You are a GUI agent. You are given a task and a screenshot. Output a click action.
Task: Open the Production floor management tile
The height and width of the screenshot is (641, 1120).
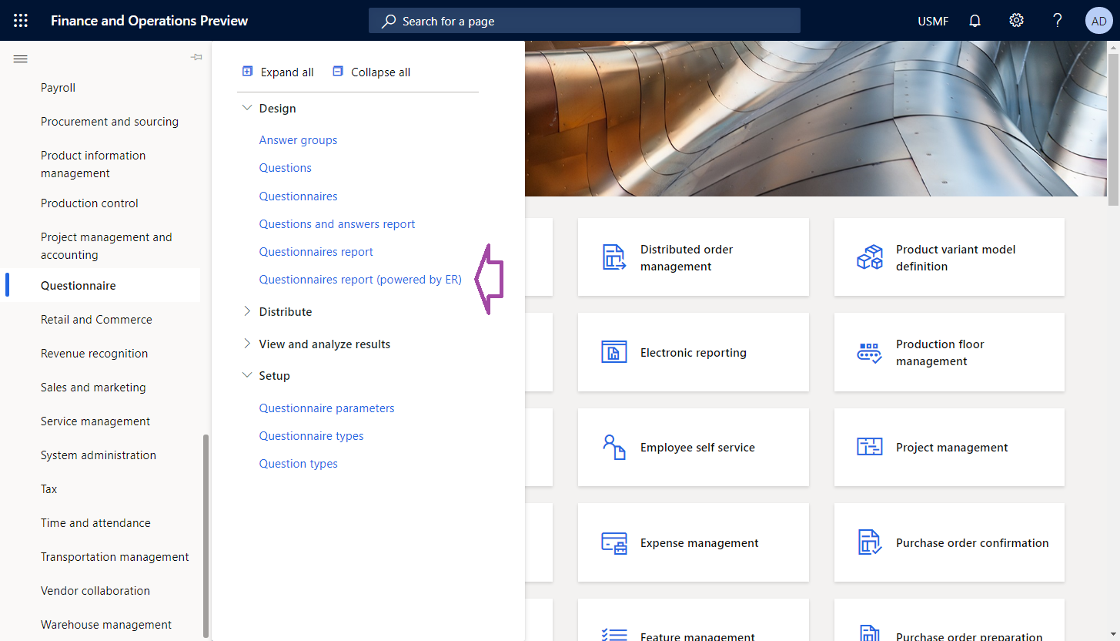pos(949,352)
